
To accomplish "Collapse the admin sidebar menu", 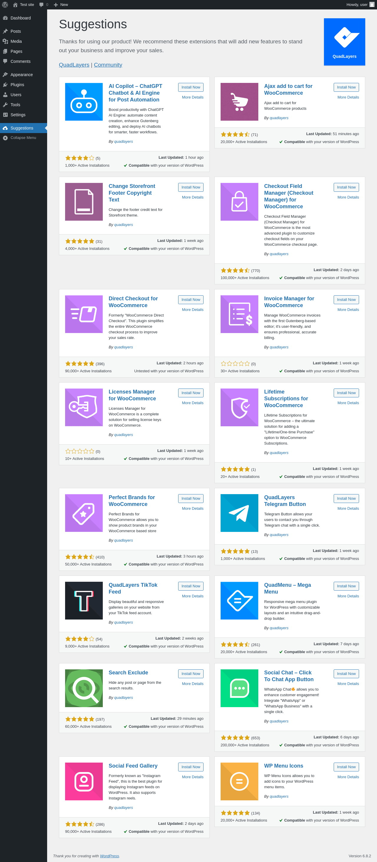I will pos(23,138).
